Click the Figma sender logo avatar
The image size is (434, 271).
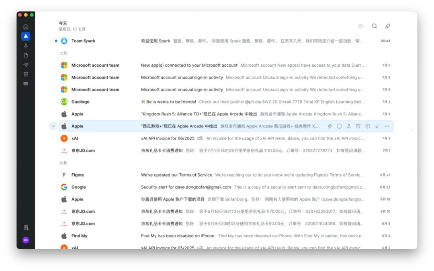(x=64, y=175)
